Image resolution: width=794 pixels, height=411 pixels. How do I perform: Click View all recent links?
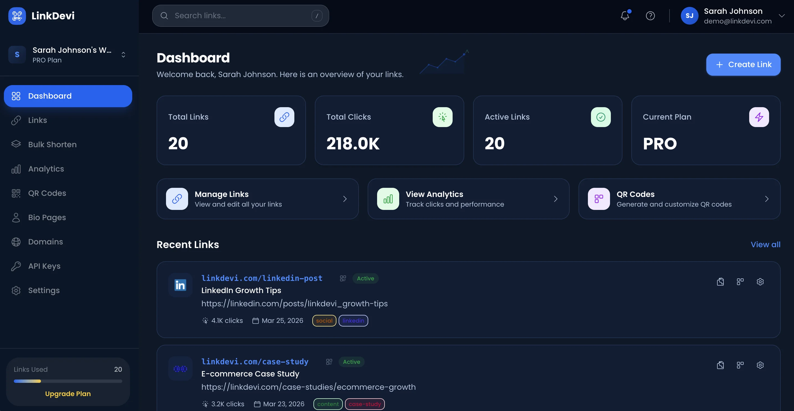[765, 244]
